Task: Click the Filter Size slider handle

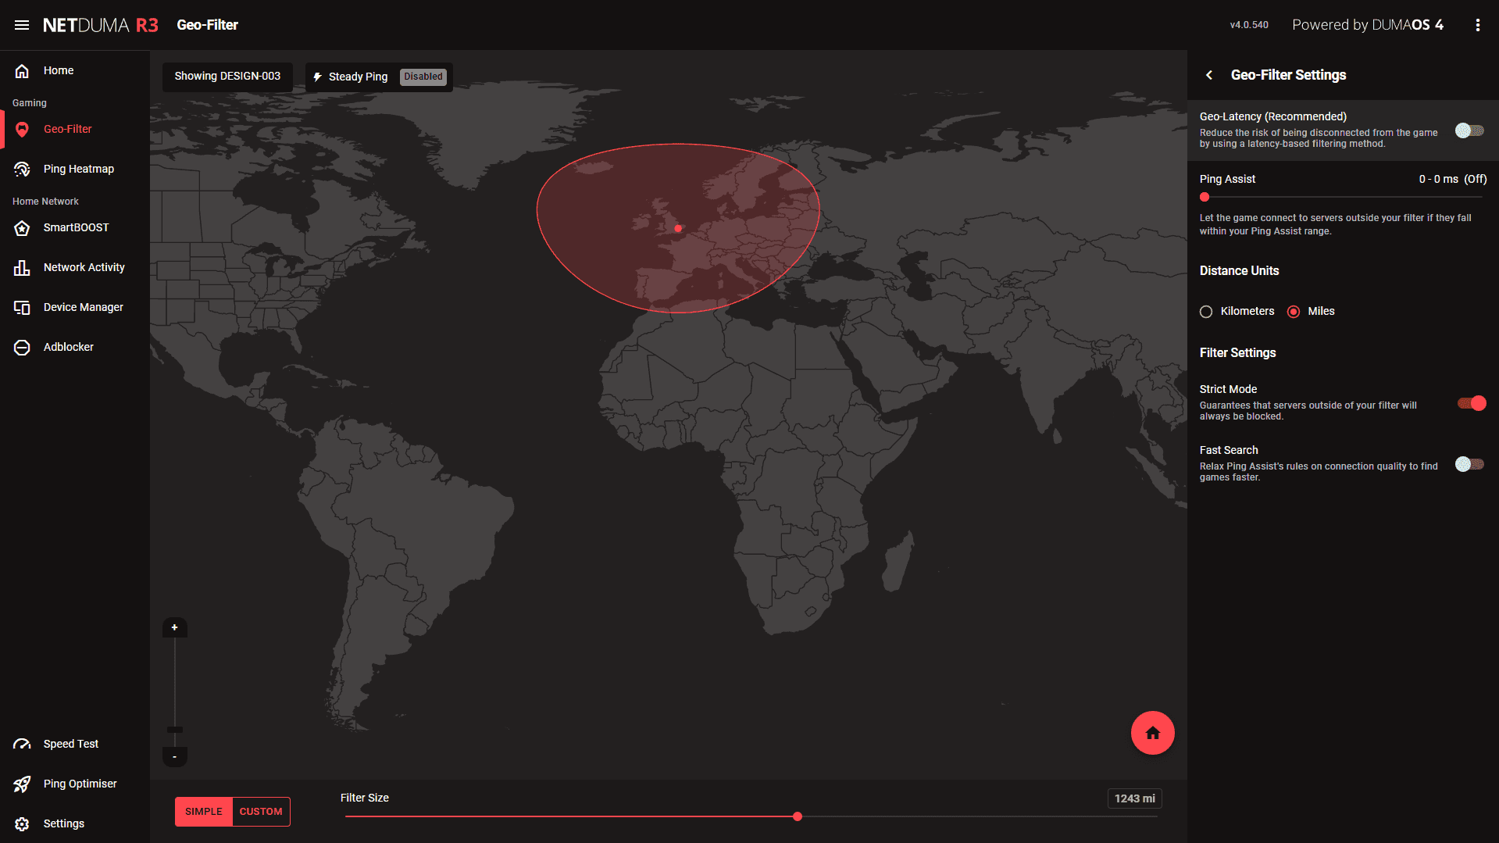Action: (797, 816)
